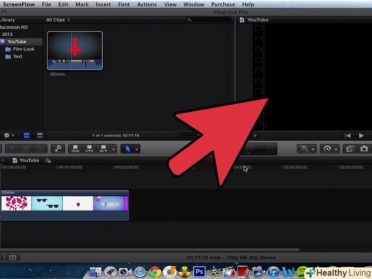
Task: Open the File menu
Action: 46,4
